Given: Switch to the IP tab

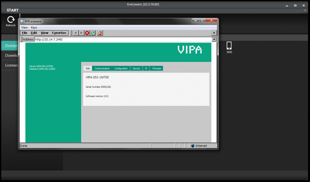Looking at the screenshot, I should tap(146, 69).
